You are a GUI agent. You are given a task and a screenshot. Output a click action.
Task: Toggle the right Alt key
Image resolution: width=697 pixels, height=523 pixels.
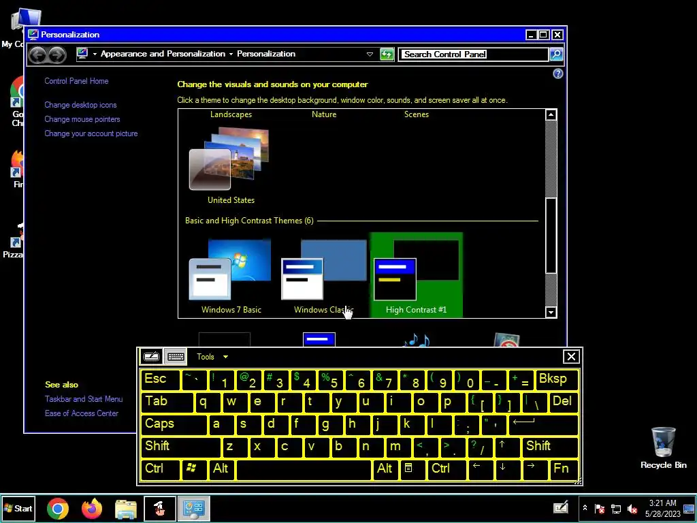385,469
